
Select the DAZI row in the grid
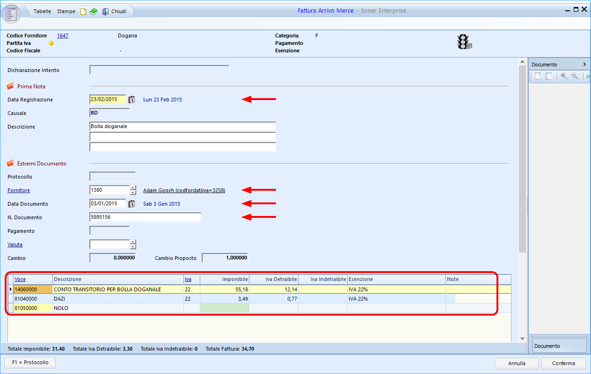tap(59, 299)
